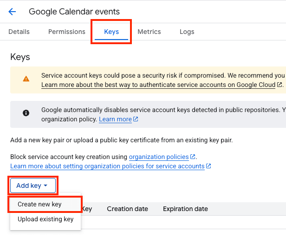The width and height of the screenshot is (286, 245).
Task: Open link about authenticating service accounts on Google Cloud
Action: 158,85
